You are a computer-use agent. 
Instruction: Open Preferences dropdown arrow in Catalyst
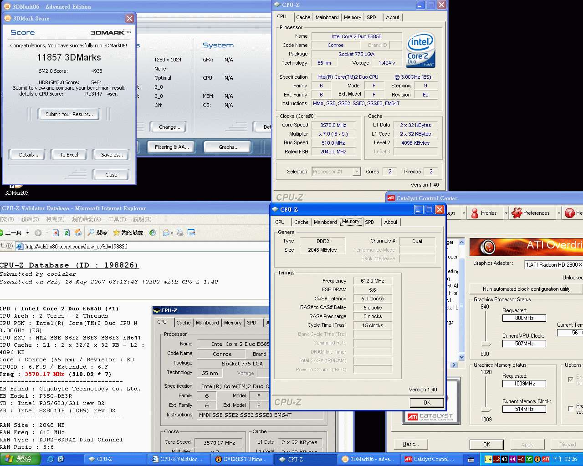[559, 213]
